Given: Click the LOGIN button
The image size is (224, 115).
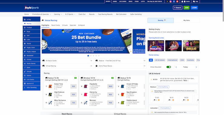Looking at the screenshot, I should (194, 8).
